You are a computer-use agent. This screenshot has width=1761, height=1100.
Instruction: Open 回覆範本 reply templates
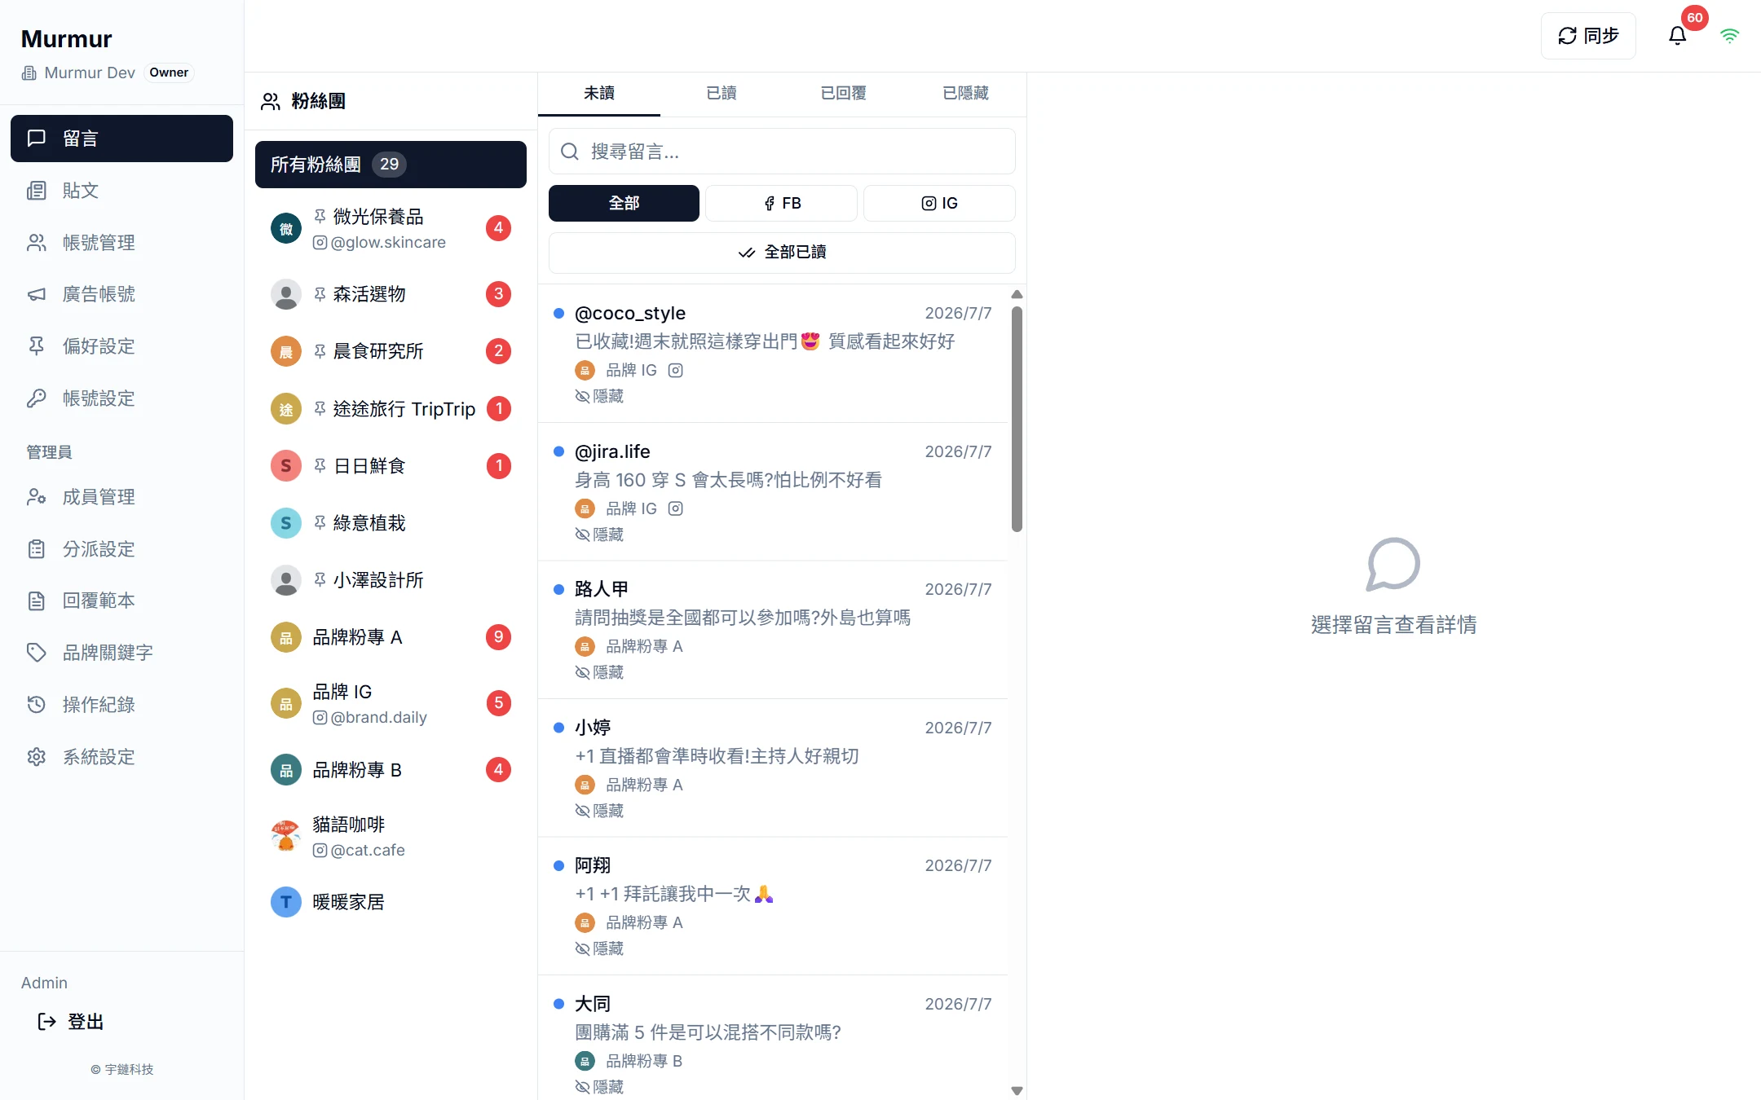coord(121,601)
